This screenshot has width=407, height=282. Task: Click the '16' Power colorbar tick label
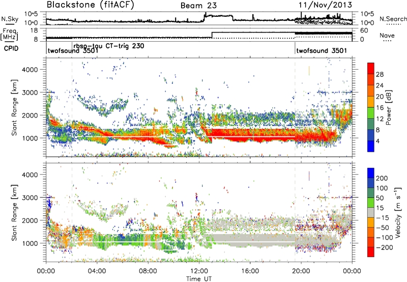[x=380, y=108]
